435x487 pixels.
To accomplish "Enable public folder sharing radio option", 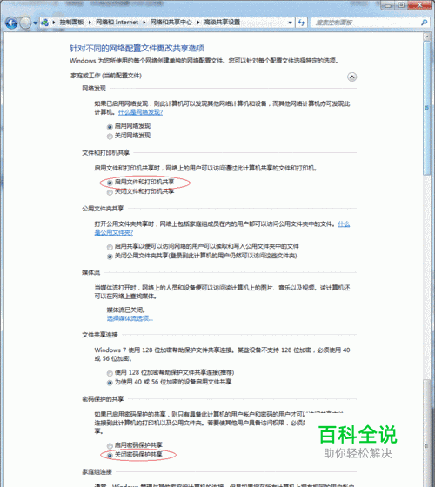I will point(110,247).
